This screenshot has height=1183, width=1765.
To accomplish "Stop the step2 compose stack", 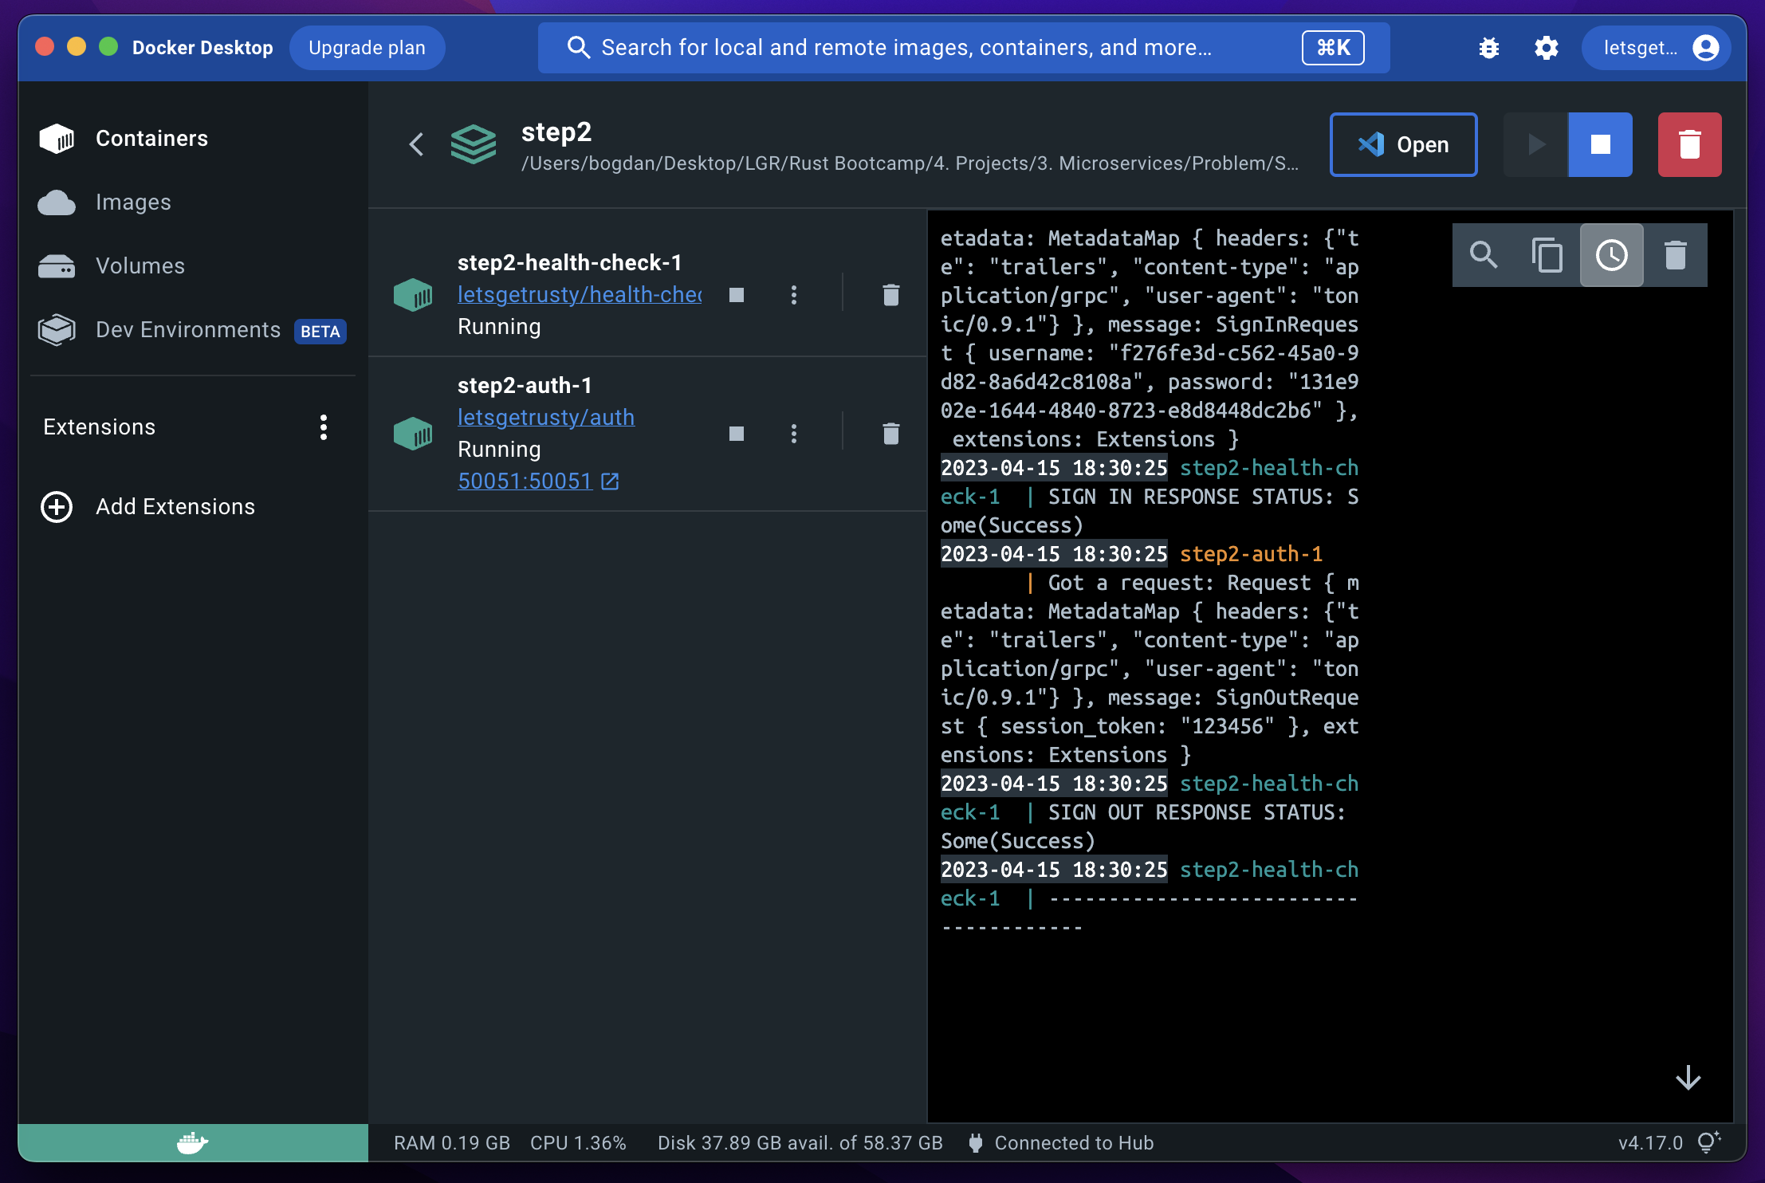I will (x=1600, y=144).
